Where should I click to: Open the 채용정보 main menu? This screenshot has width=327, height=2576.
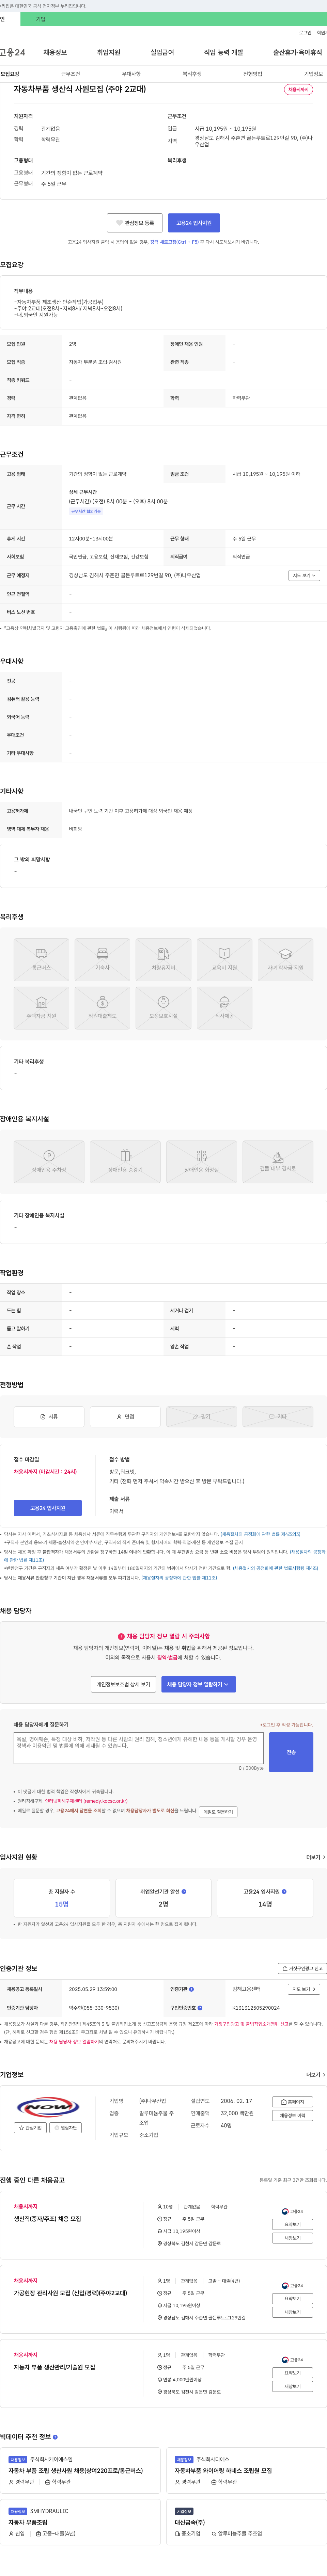click(x=55, y=52)
